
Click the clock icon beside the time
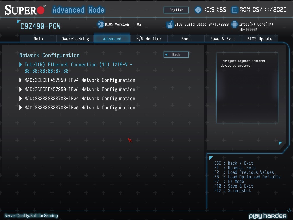pos(198,10)
